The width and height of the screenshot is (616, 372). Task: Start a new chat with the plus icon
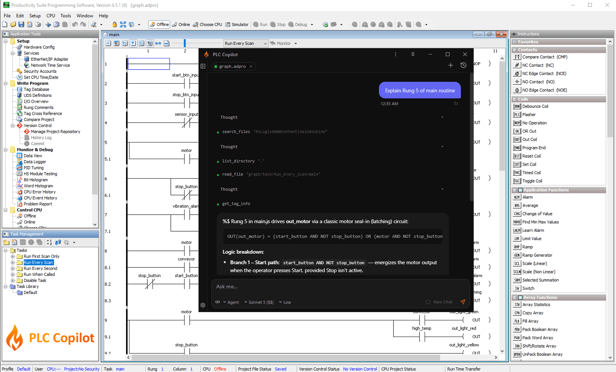click(x=450, y=65)
